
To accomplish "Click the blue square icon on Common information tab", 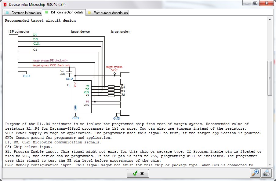I will click(7, 13).
